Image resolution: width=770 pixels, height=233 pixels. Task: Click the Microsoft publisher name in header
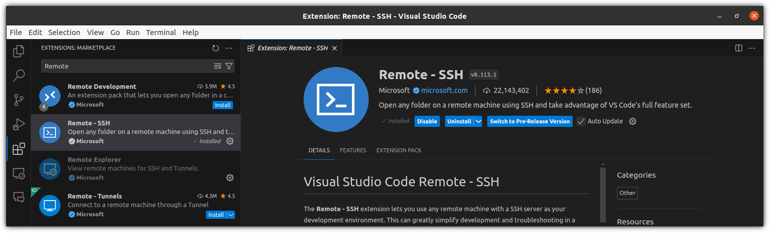(394, 90)
